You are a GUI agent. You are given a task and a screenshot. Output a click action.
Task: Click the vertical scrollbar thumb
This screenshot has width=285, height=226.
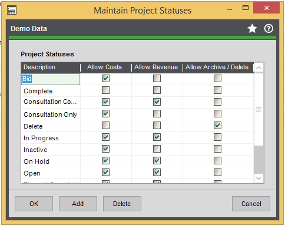[259, 109]
